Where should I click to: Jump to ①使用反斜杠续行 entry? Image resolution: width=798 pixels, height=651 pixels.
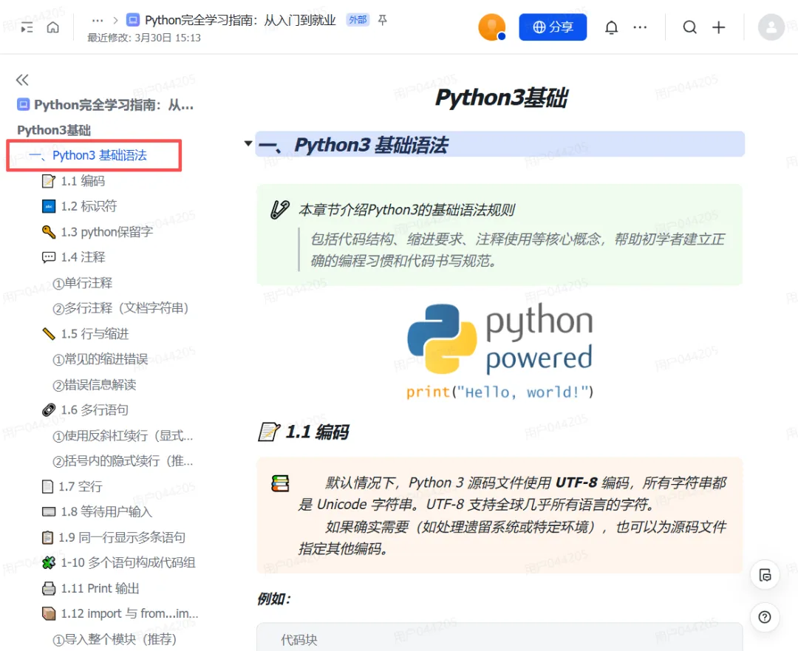pos(123,436)
